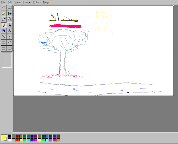Screen dimensions: 178x144
Task: Select the rectangular Select tool
Action: tap(10, 7)
